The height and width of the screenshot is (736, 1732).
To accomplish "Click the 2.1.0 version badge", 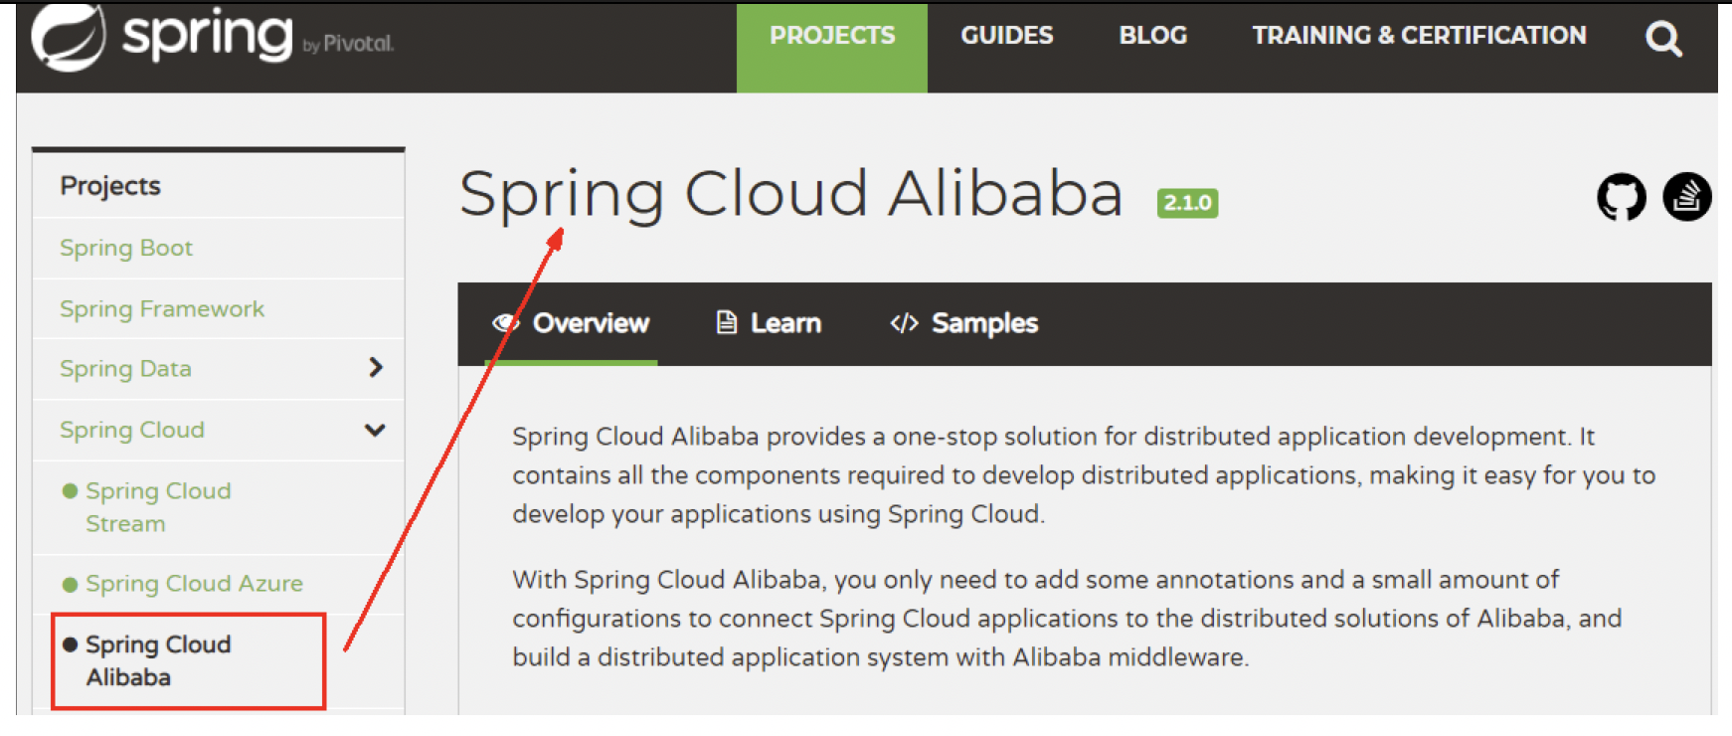I will point(1187,203).
